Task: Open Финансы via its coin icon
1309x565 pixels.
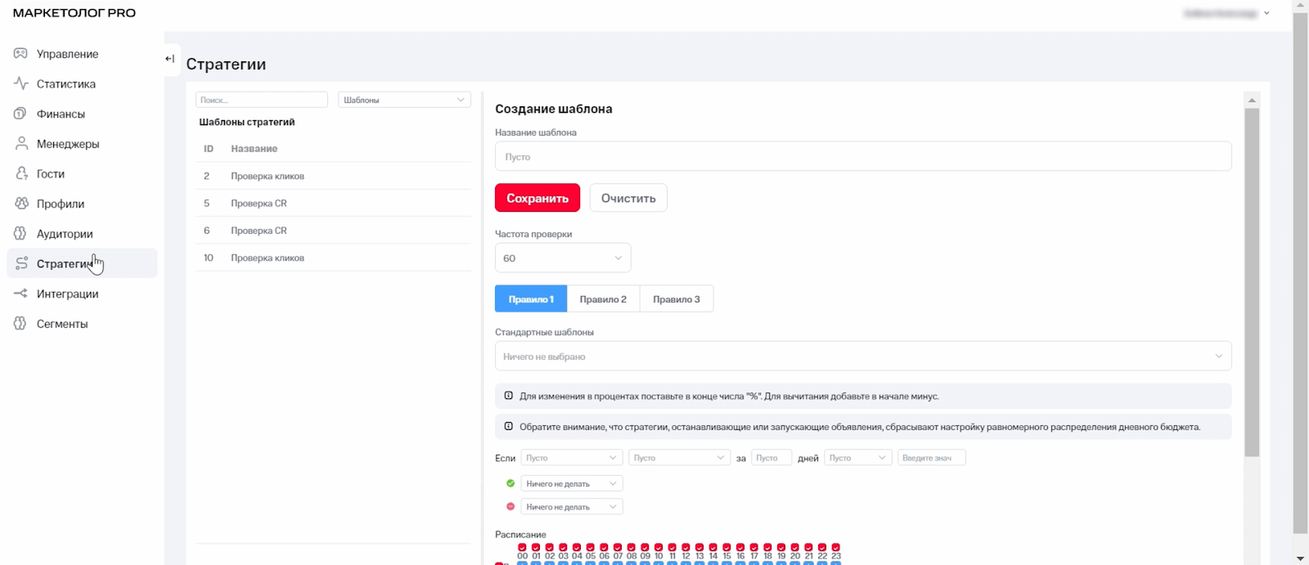Action: [20, 114]
